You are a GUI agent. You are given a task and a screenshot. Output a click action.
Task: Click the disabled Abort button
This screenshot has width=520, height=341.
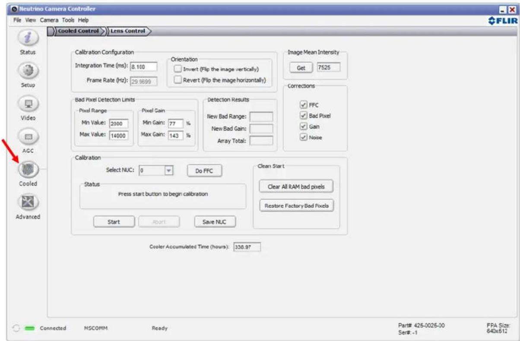159,222
